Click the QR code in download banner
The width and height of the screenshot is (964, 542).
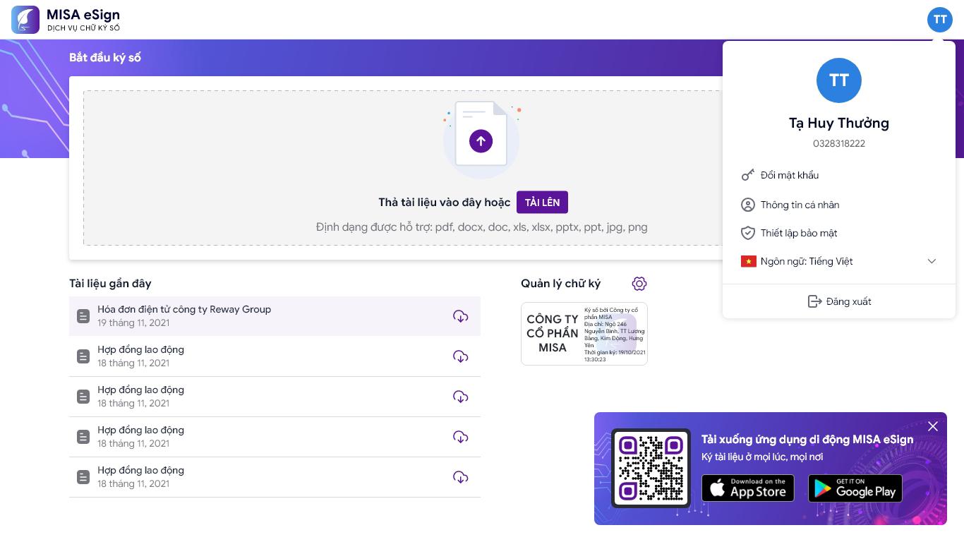click(650, 468)
